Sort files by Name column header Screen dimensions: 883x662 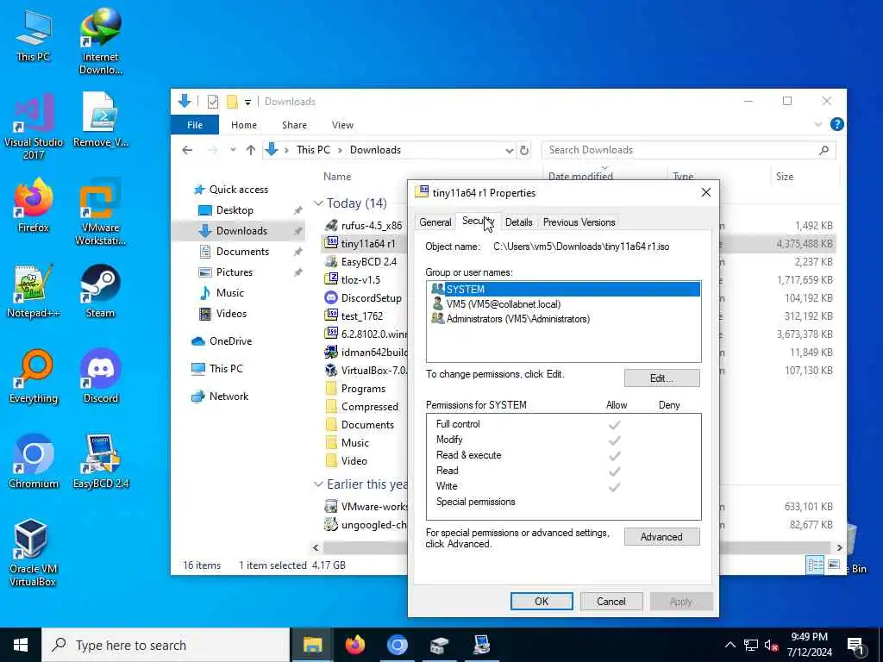pos(337,177)
